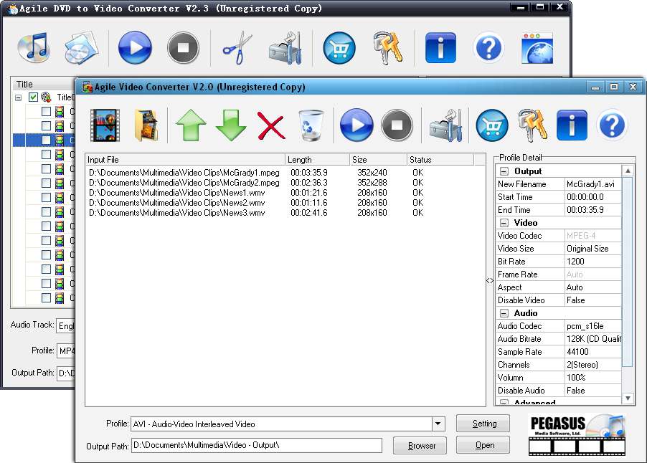Start conversion in Agile Video Converter
The width and height of the screenshot is (647, 463).
356,125
